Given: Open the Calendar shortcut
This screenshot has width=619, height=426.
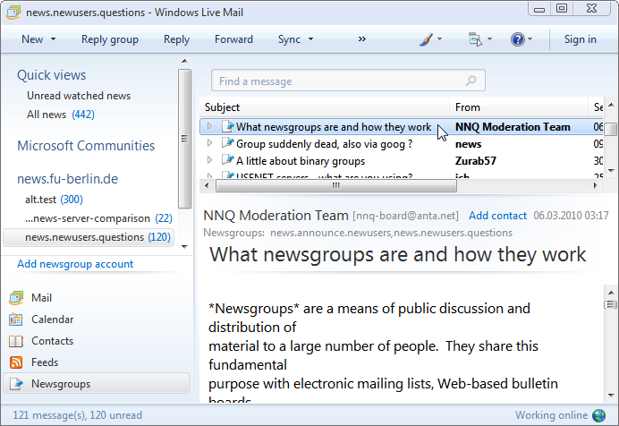Looking at the screenshot, I should tap(52, 319).
